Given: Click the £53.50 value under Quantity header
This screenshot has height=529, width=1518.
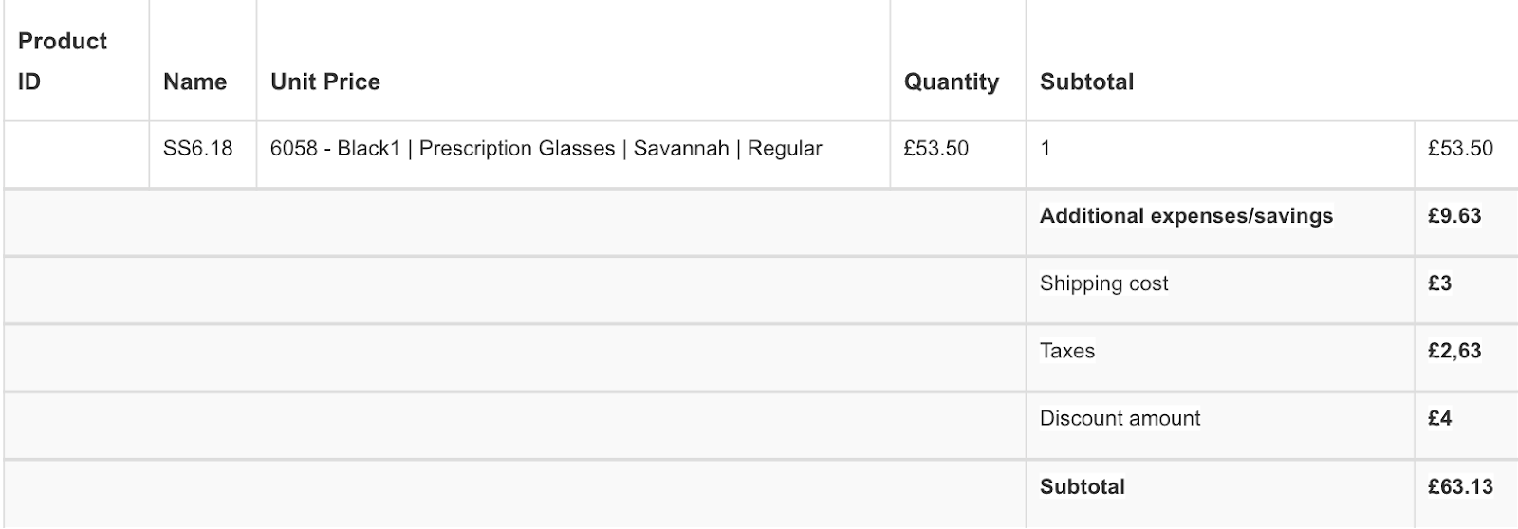Looking at the screenshot, I should 935,149.
